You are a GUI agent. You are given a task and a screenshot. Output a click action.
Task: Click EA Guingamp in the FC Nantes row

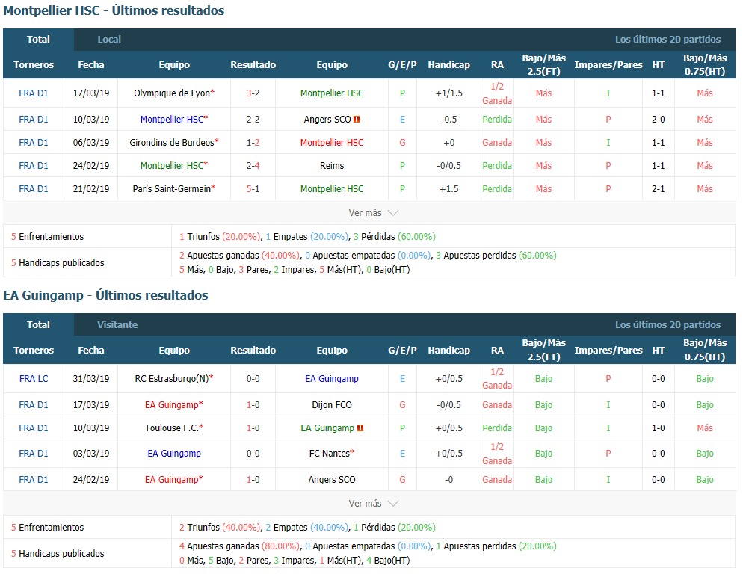tap(174, 454)
